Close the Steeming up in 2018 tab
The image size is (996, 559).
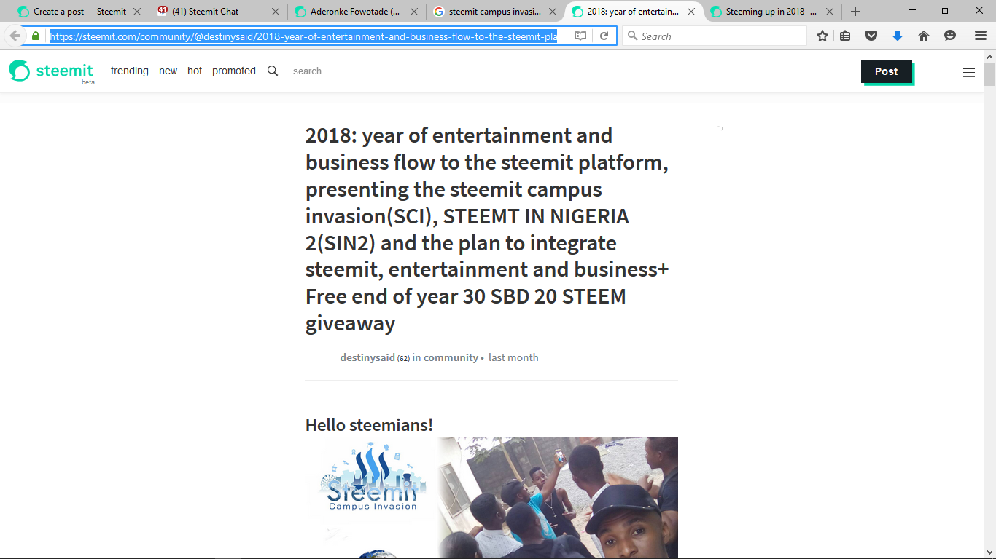tap(829, 12)
